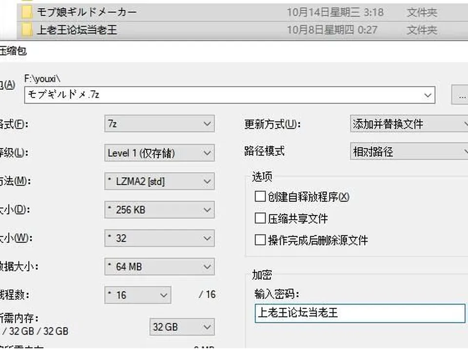
Task: Expand 添加并替换文件 update mode dropdown
Action: coord(409,123)
